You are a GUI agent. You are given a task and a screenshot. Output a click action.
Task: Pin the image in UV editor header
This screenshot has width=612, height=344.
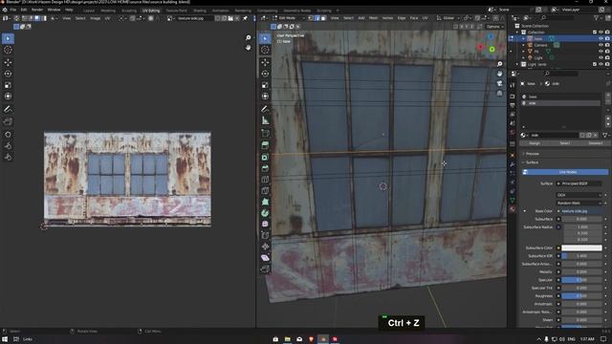coord(245,18)
